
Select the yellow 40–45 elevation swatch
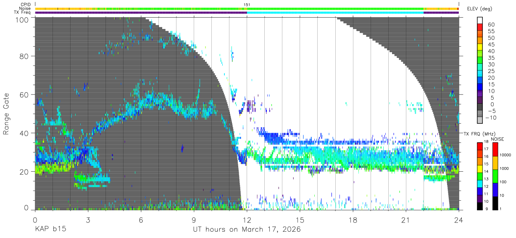pyautogui.click(x=480, y=48)
